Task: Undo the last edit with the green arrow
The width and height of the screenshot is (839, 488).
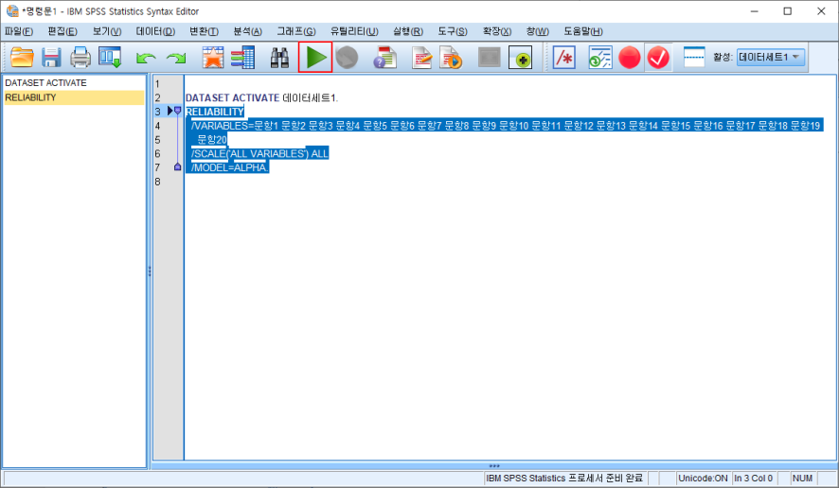Action: pyautogui.click(x=146, y=57)
